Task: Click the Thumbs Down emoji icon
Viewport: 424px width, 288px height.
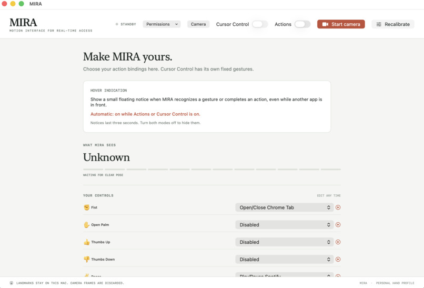Action: tap(86, 260)
